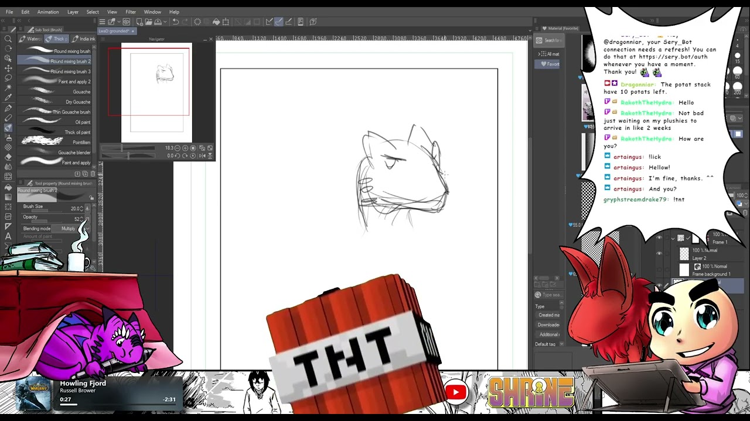Click zoom-in plus icon in Navigator
Screen dimensions: 750x421
tap(185, 148)
